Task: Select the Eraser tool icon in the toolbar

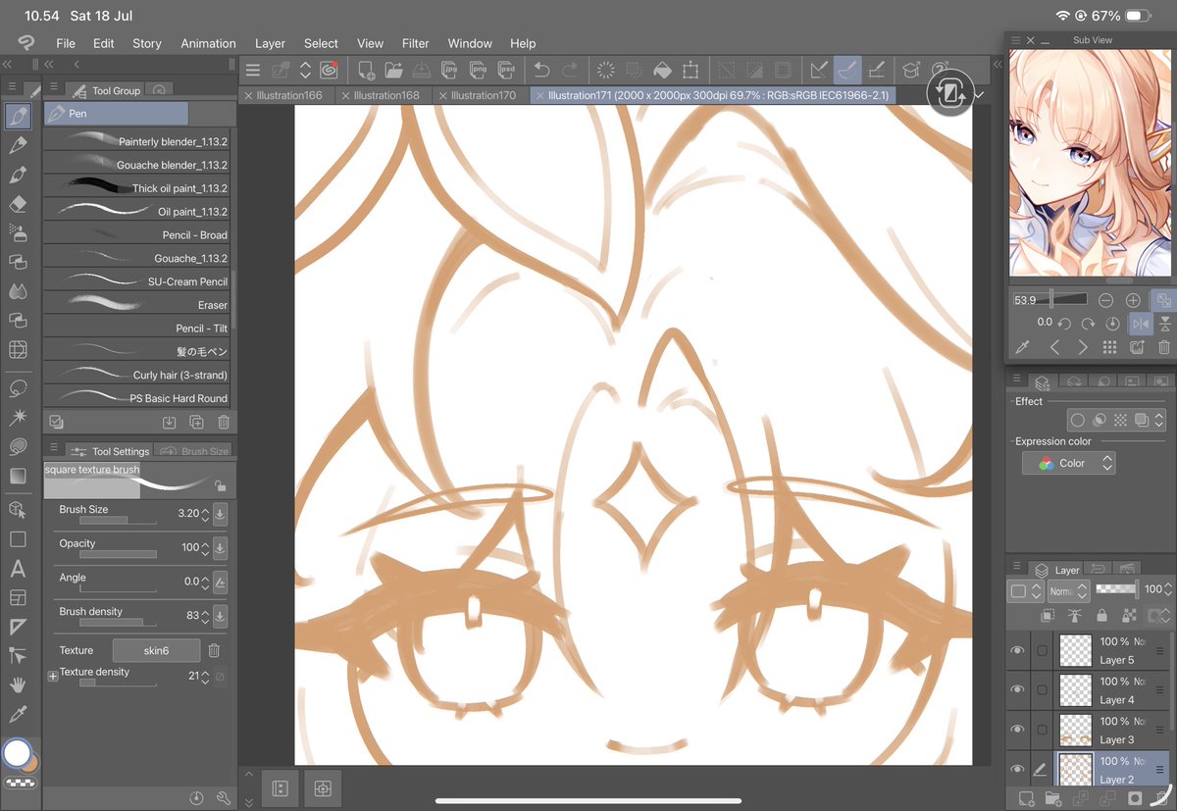Action: (18, 204)
